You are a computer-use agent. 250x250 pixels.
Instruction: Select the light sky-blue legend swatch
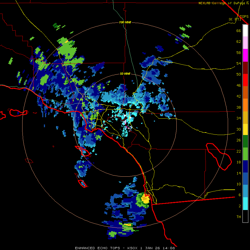tap(245, 191)
